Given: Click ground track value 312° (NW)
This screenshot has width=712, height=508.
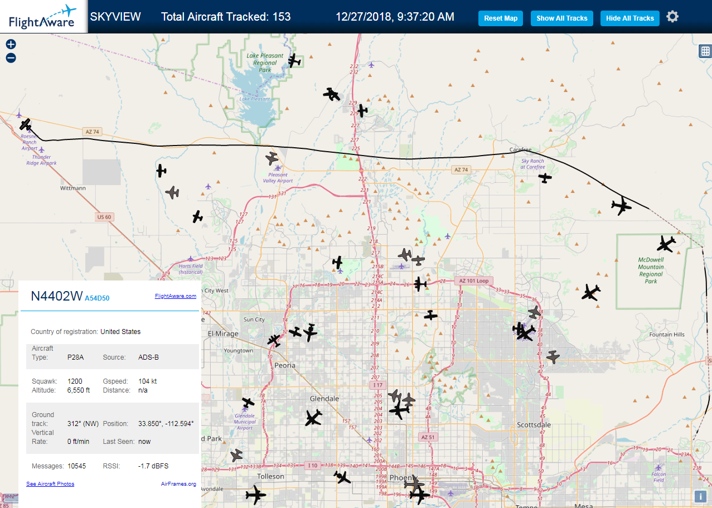Looking at the screenshot, I should (x=83, y=424).
